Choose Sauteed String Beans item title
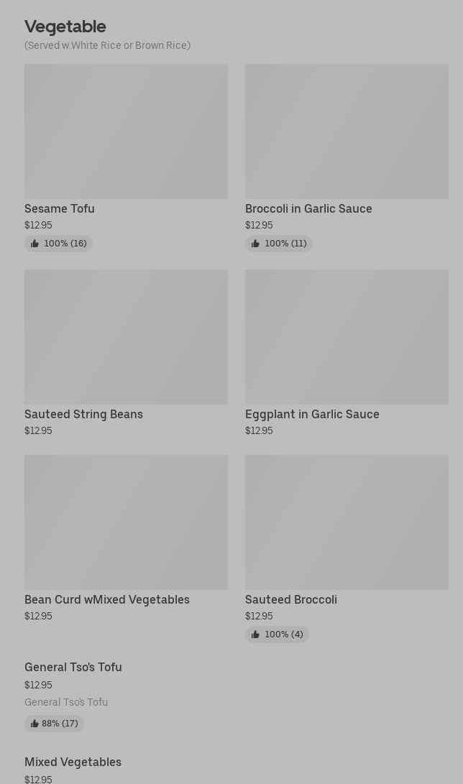The image size is (463, 784). click(83, 415)
